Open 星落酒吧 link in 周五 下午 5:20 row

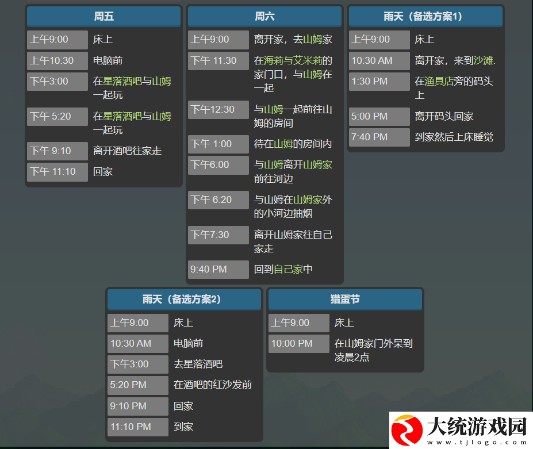point(122,116)
